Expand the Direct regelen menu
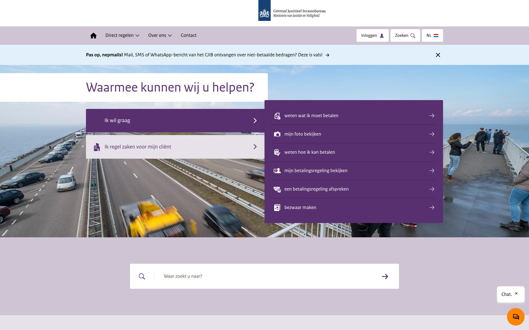Screen dimensions: 529x330 tap(122, 35)
